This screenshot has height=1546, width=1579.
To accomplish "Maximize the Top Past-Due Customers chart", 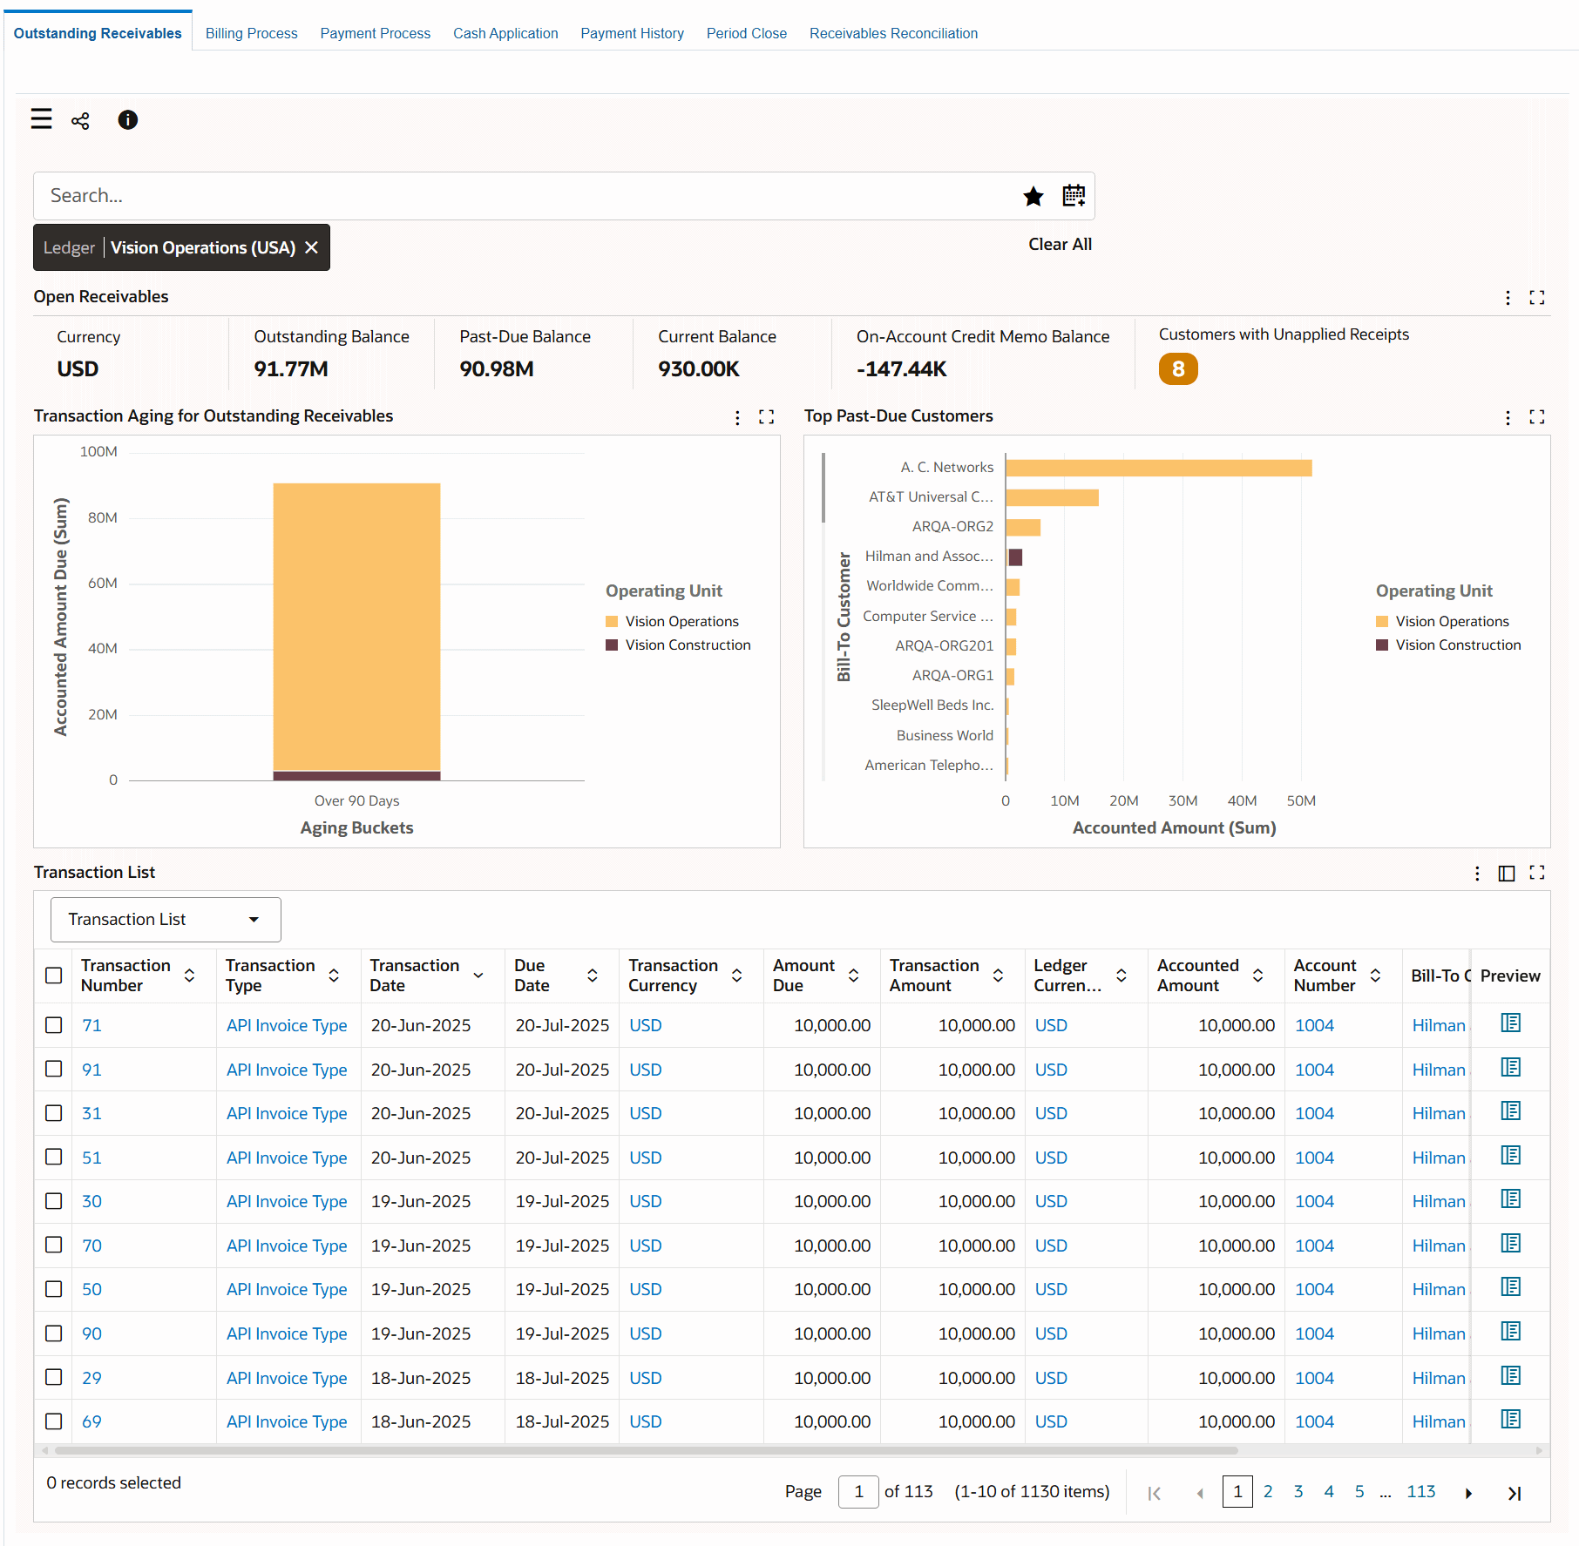I will pyautogui.click(x=1537, y=417).
